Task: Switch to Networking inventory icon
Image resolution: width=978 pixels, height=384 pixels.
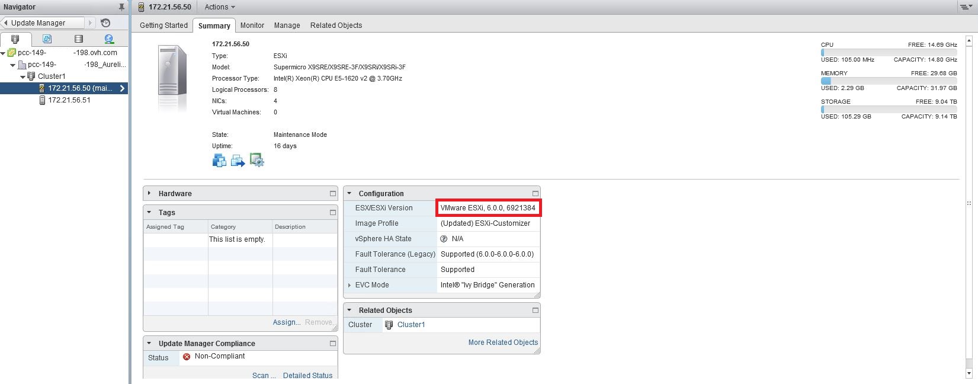Action: point(109,39)
